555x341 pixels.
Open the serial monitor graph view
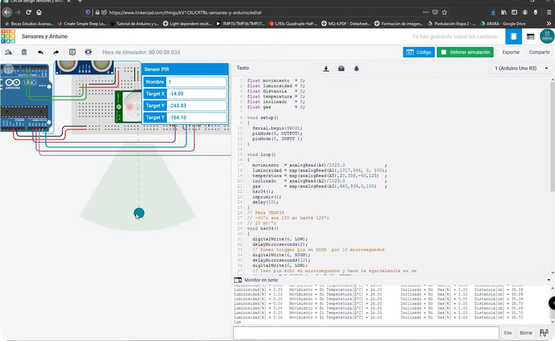pos(544,333)
